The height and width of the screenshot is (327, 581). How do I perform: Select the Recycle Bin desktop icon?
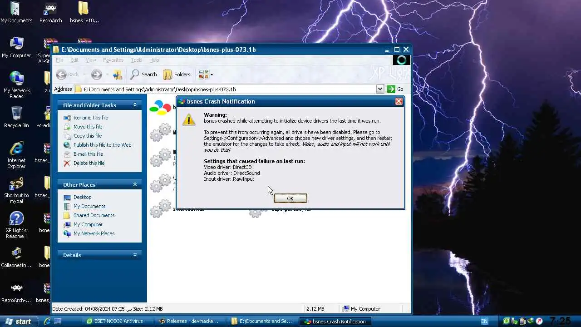click(x=16, y=117)
